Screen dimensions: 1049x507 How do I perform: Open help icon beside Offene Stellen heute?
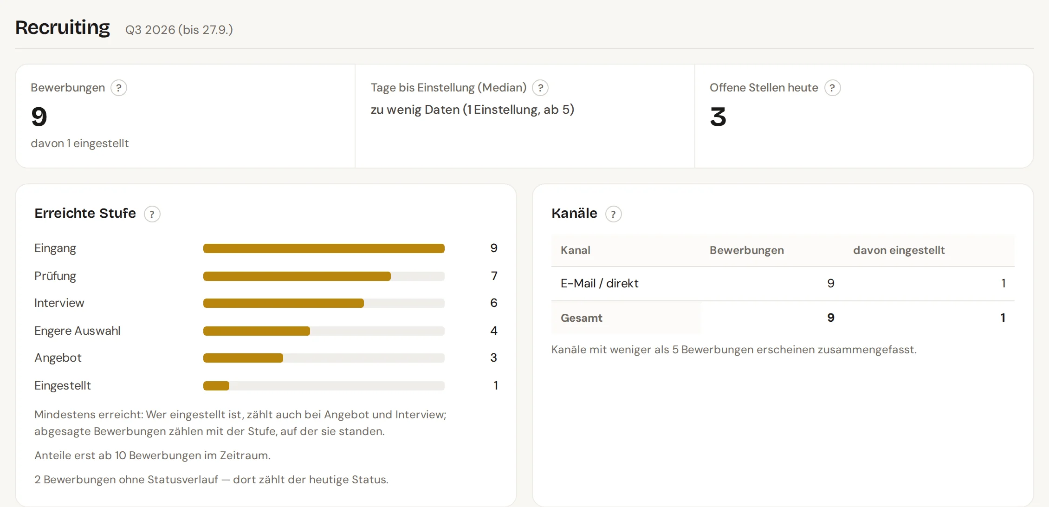(832, 88)
